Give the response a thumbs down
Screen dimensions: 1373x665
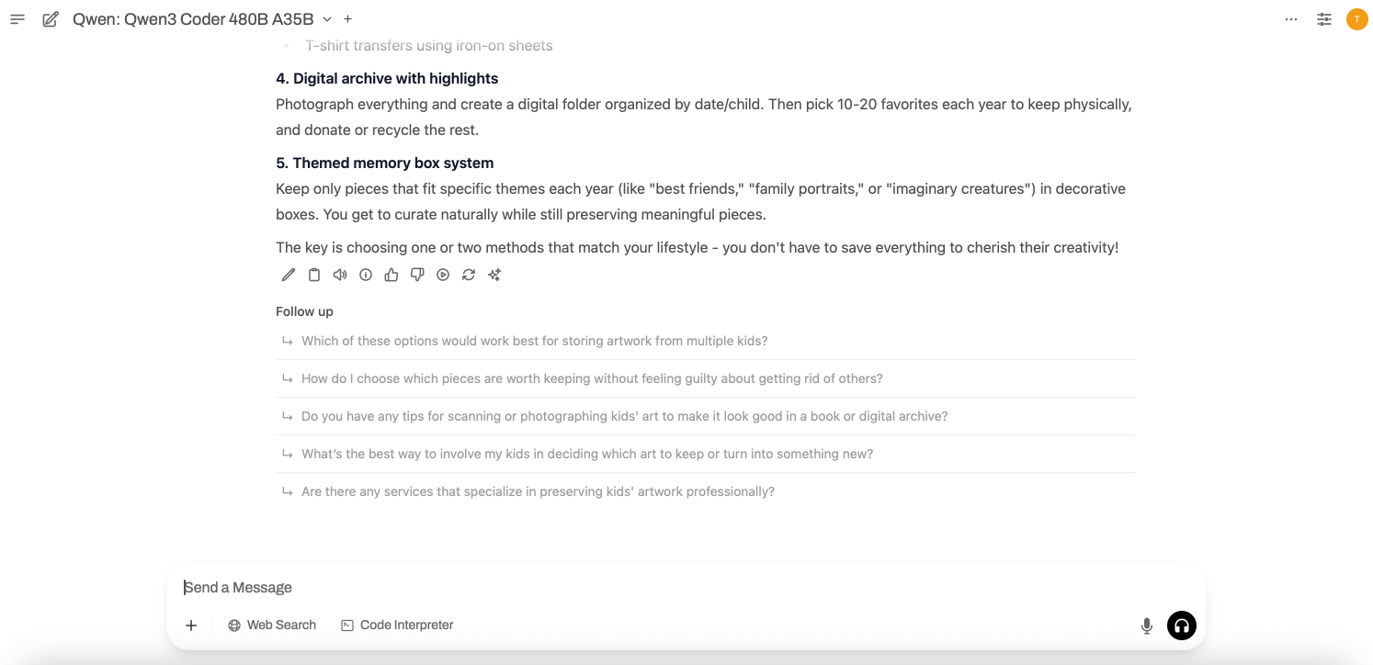(x=417, y=275)
